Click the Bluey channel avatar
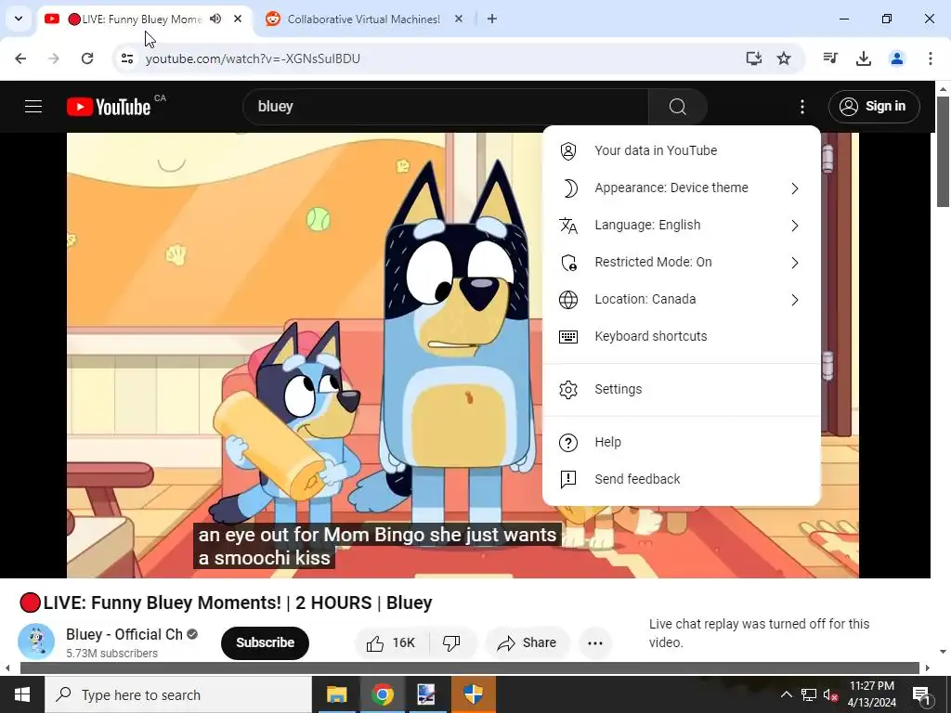The height and width of the screenshot is (713, 951). pos(36,642)
